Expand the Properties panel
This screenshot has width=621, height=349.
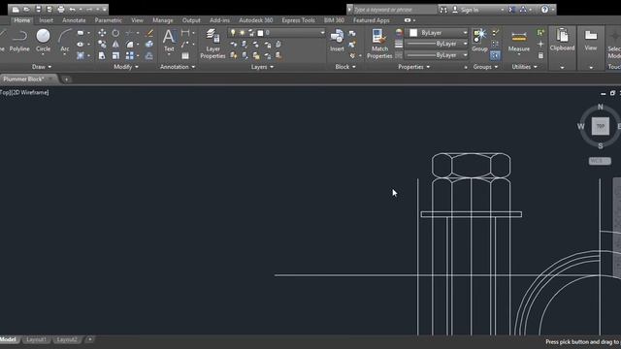click(x=414, y=67)
